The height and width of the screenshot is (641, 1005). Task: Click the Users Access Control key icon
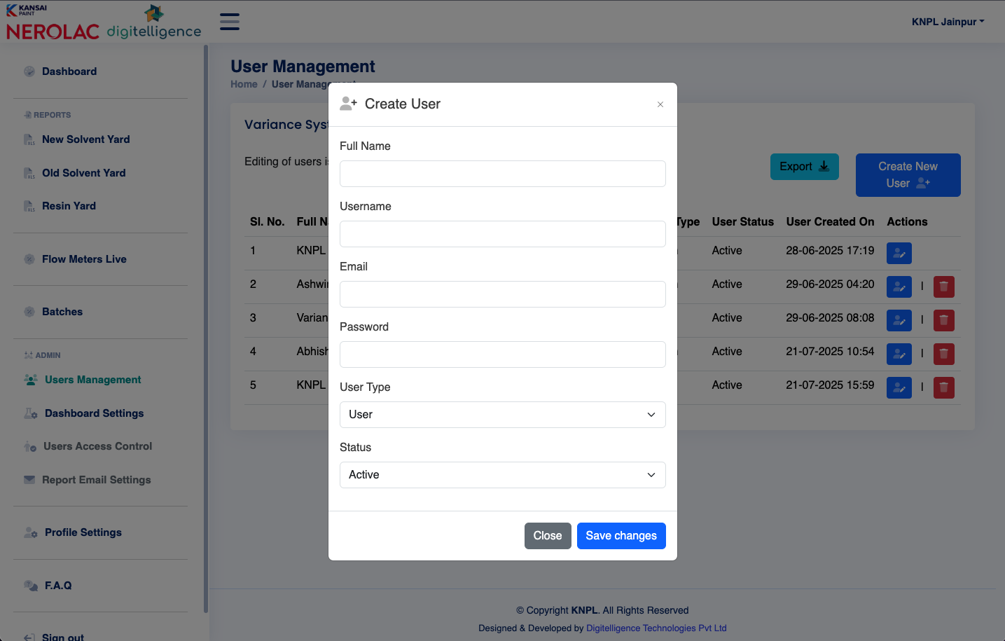coord(29,446)
